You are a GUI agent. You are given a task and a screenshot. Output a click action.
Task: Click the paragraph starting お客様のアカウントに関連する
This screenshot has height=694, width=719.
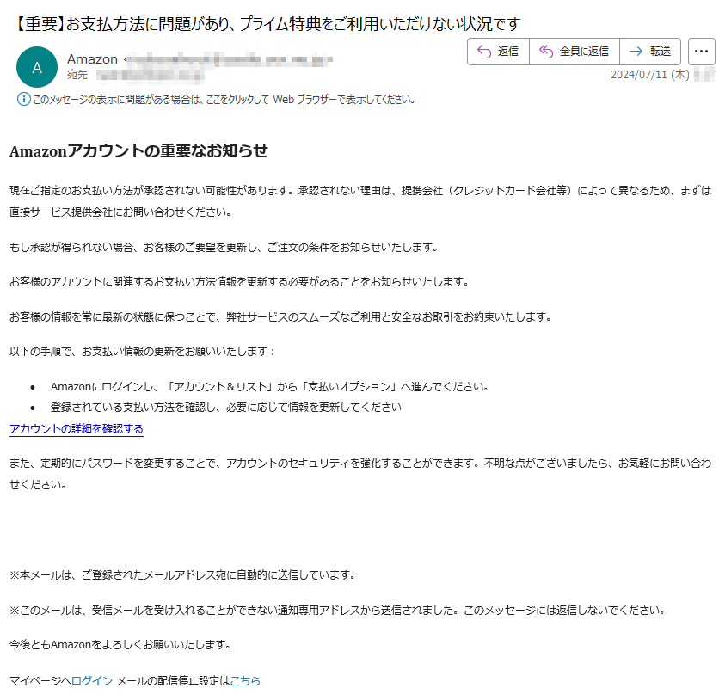point(240,282)
